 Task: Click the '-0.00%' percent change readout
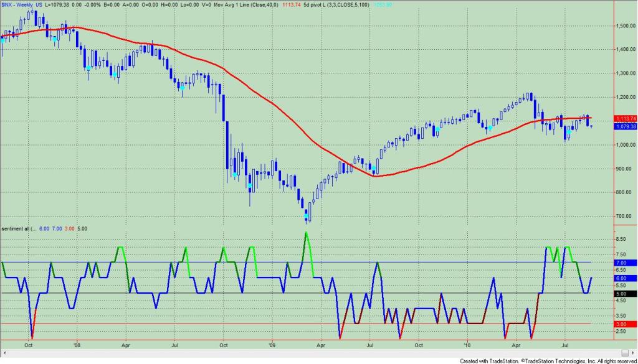tap(92, 5)
